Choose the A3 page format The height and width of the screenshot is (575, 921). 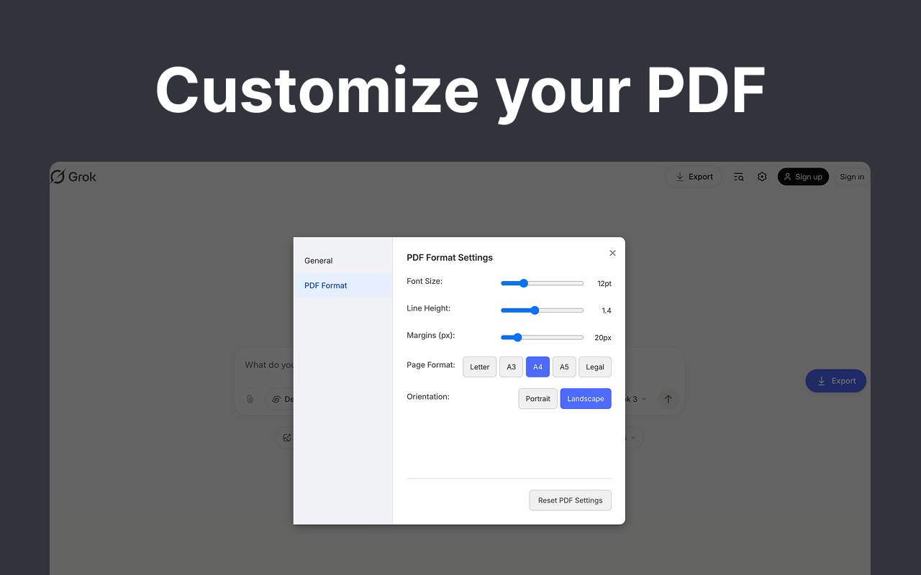511,367
